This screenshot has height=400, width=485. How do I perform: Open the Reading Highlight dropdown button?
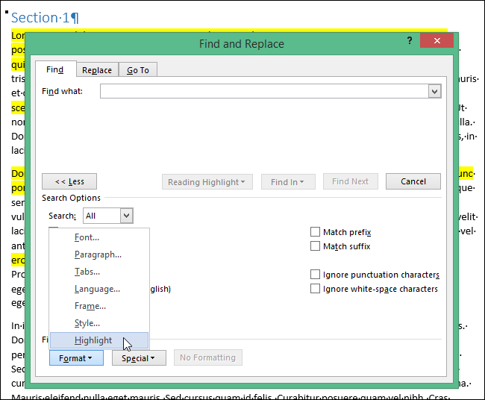[x=207, y=182]
